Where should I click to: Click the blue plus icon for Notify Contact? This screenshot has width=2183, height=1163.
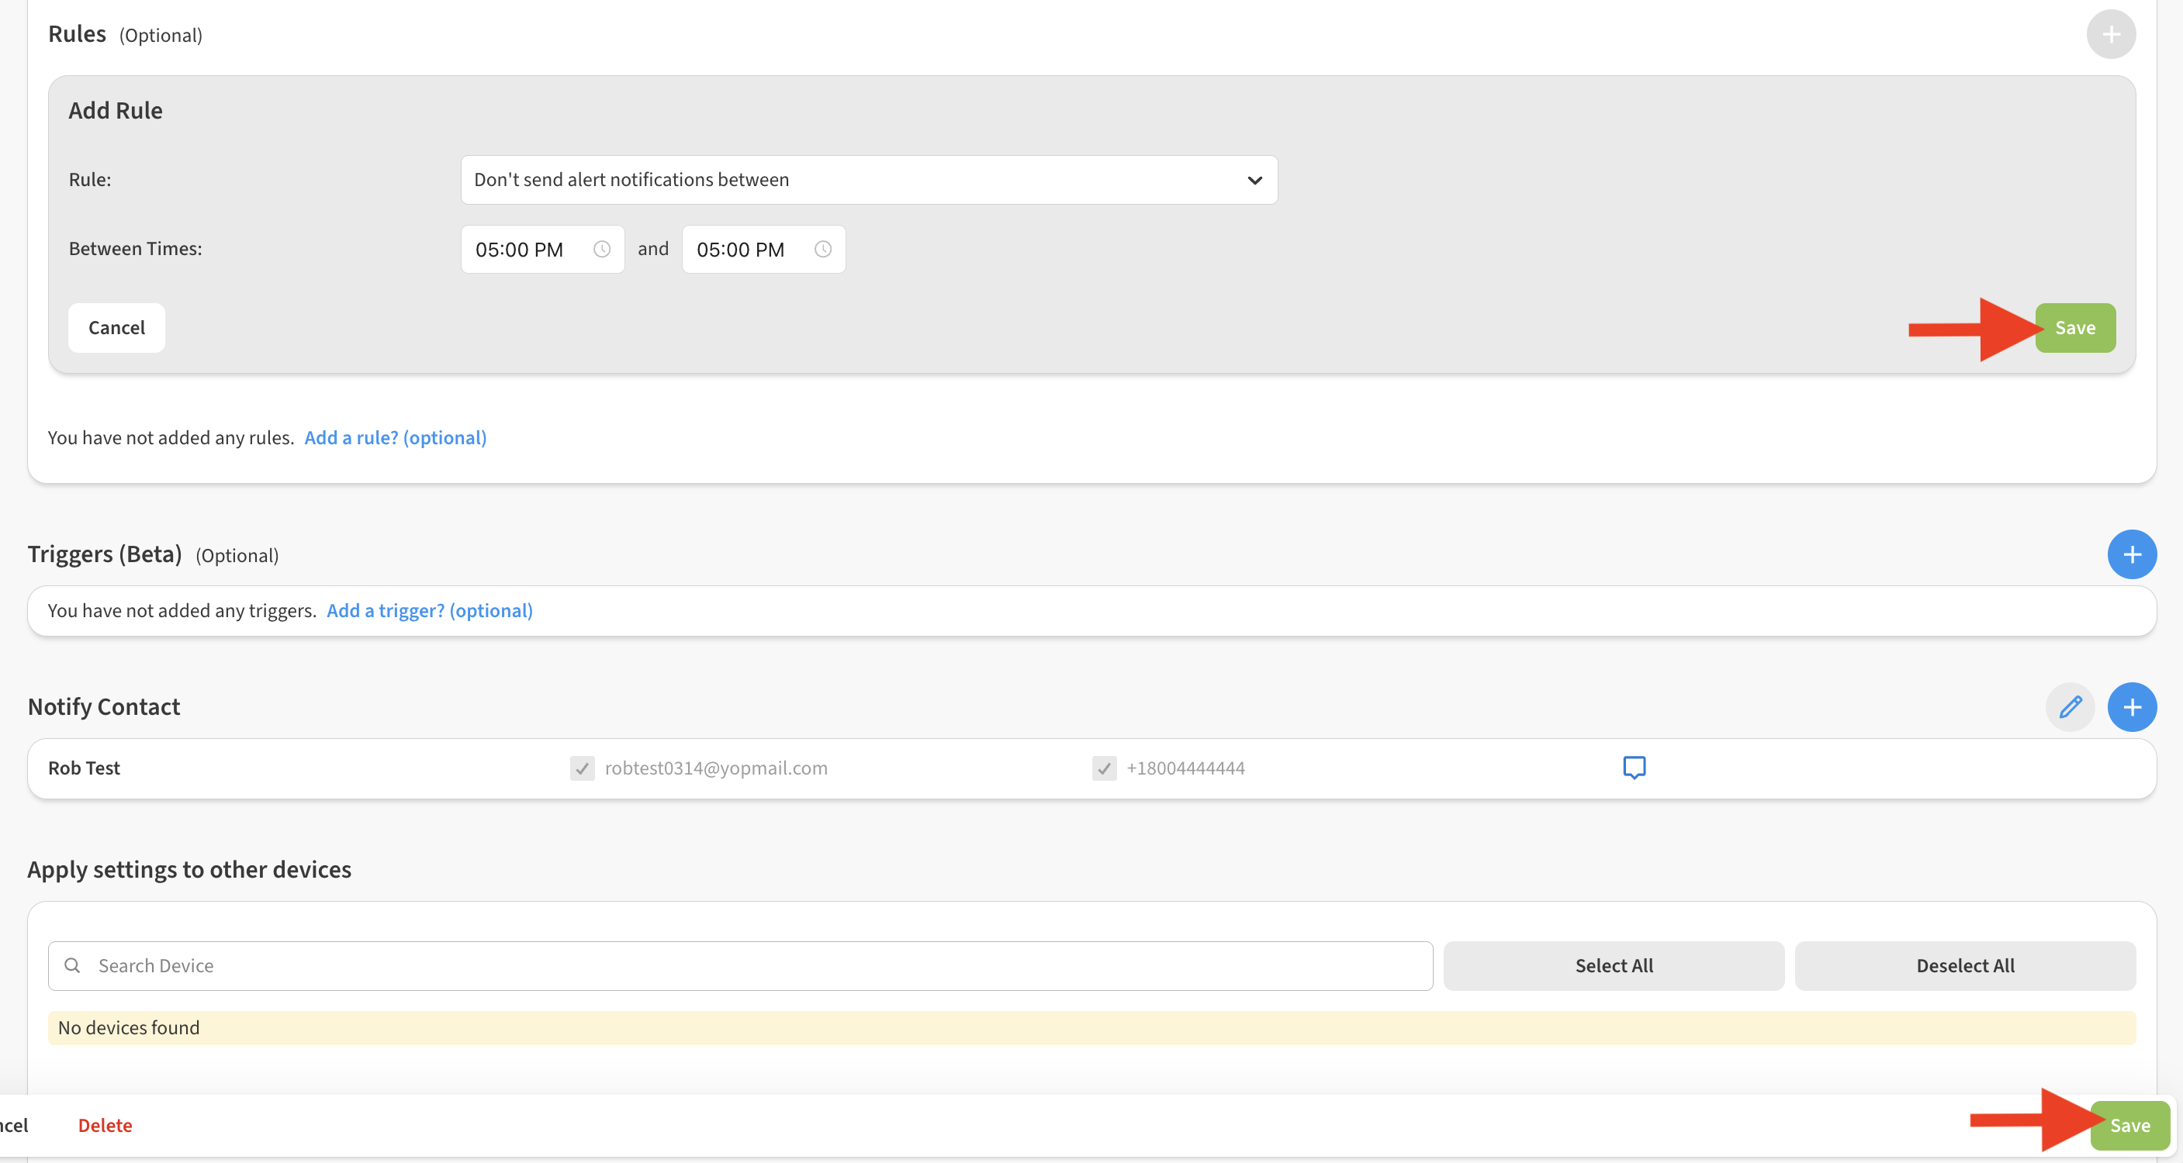click(2131, 707)
